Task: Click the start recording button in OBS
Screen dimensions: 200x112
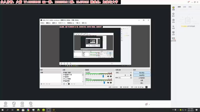Action: (x=142, y=75)
